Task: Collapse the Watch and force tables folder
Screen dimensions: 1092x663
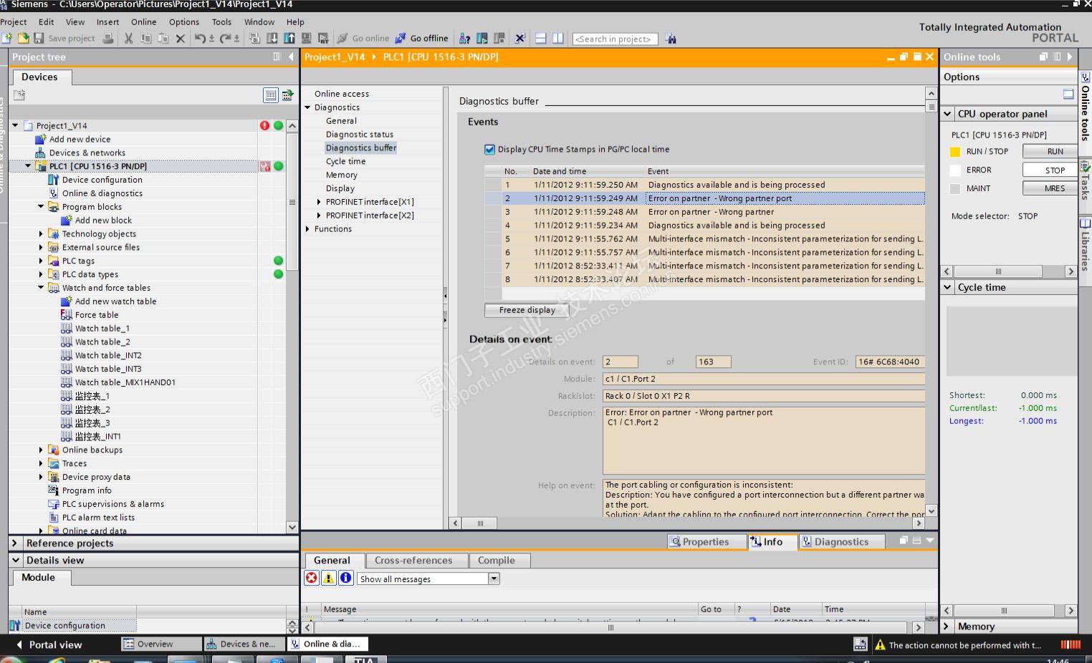Action: click(x=41, y=288)
